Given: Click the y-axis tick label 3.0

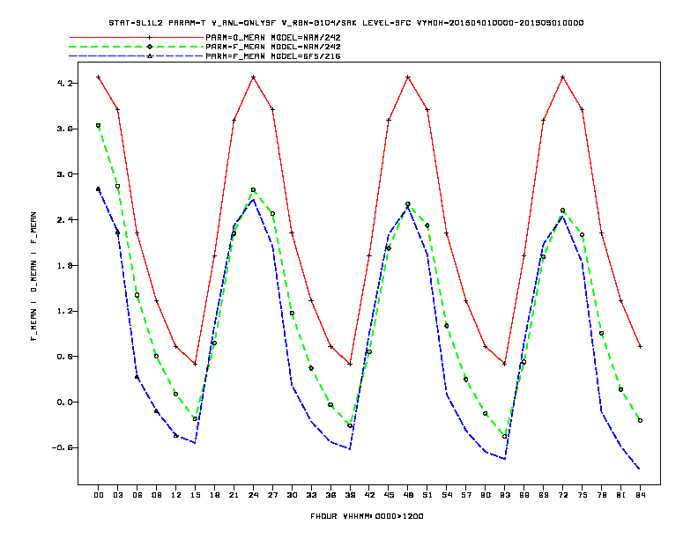Looking at the screenshot, I should 64,174.
